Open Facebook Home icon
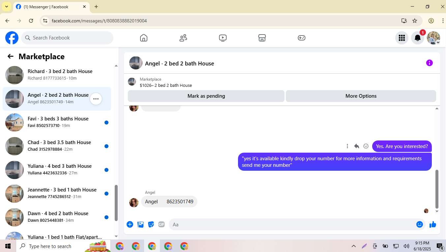The image size is (446, 252). pos(144,38)
